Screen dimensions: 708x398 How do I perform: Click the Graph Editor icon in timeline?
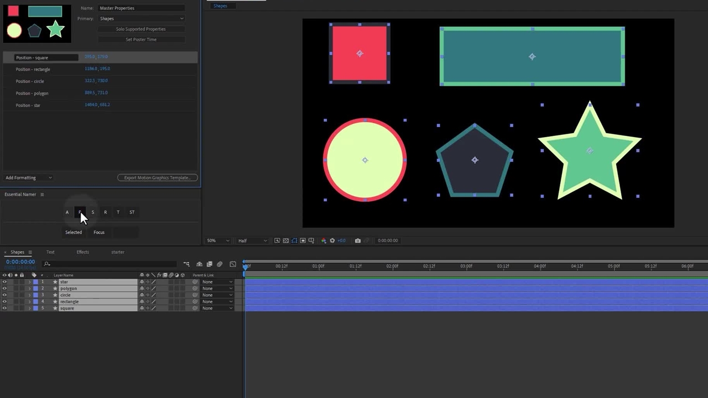[x=233, y=264]
